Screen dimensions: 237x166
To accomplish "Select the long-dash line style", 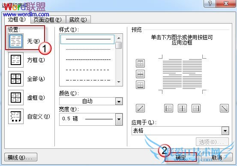I will (x=88, y=70).
